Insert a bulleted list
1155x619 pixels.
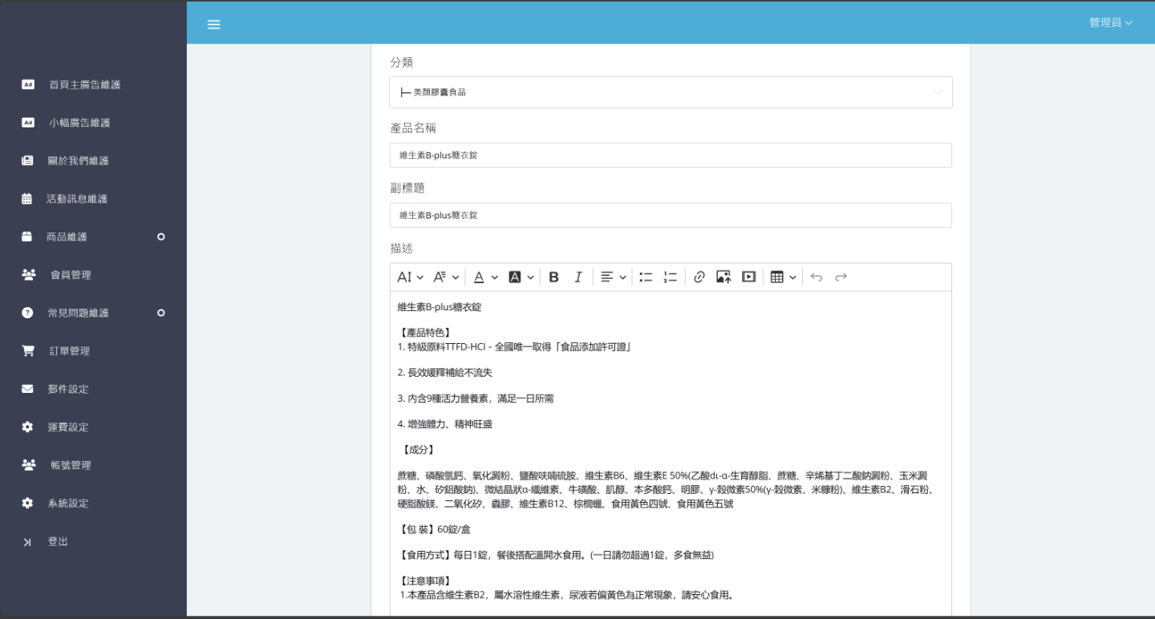point(646,277)
